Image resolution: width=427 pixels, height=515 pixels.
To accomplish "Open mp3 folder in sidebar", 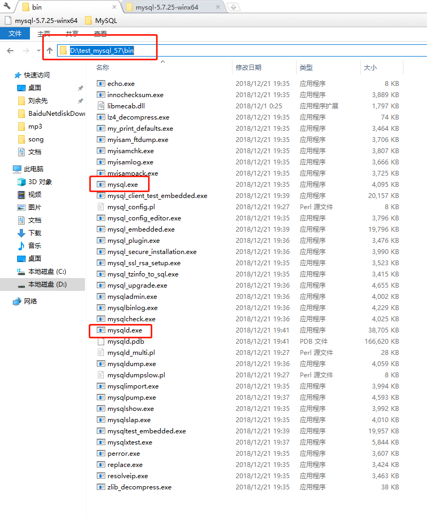I will [30, 126].
